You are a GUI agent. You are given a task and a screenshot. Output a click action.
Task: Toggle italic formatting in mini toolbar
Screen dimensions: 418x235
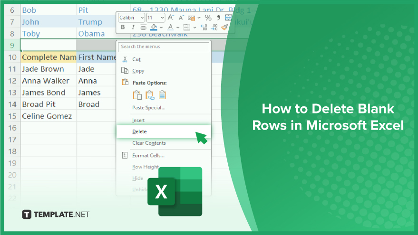[x=133, y=27]
